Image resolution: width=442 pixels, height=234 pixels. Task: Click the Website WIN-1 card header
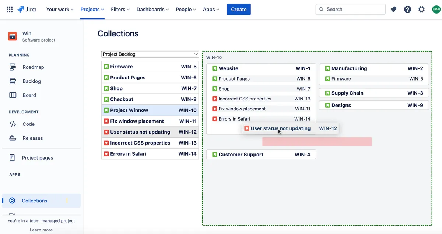coord(261,68)
